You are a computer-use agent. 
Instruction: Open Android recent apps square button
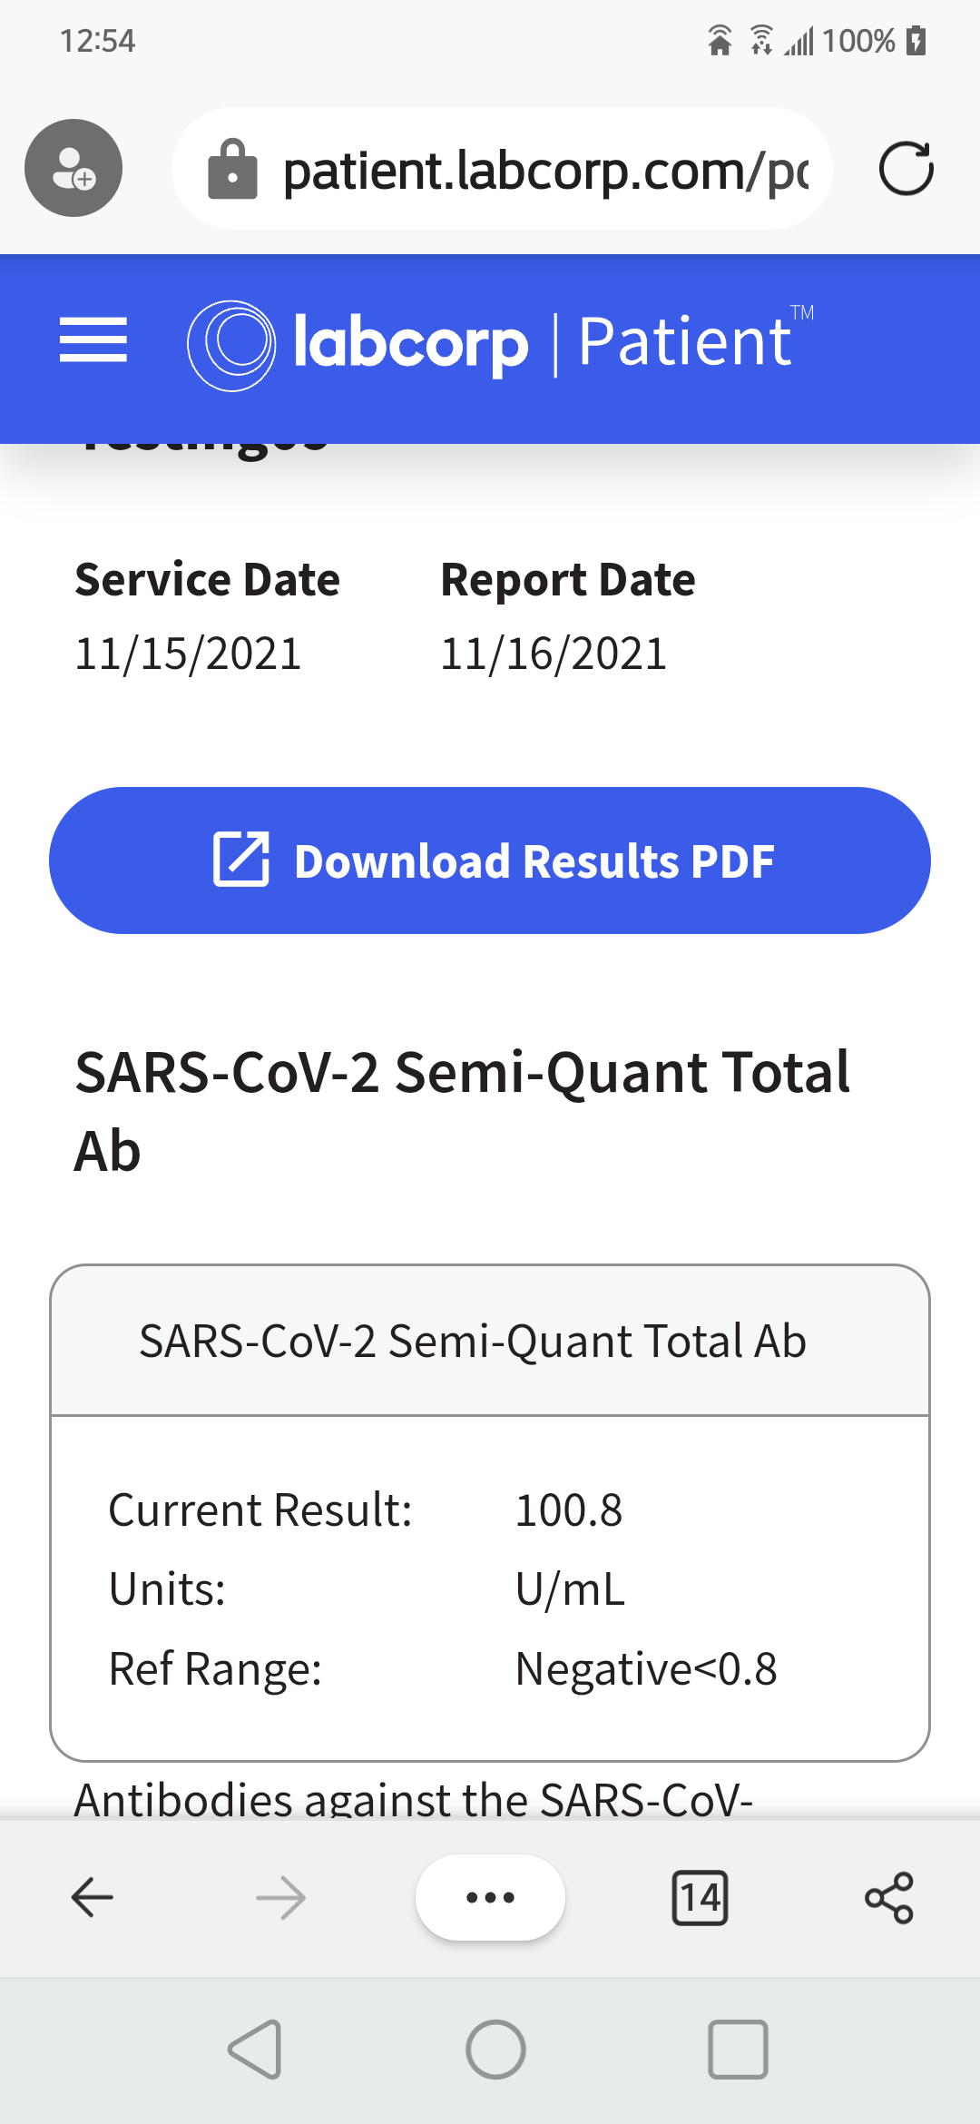(x=738, y=2049)
